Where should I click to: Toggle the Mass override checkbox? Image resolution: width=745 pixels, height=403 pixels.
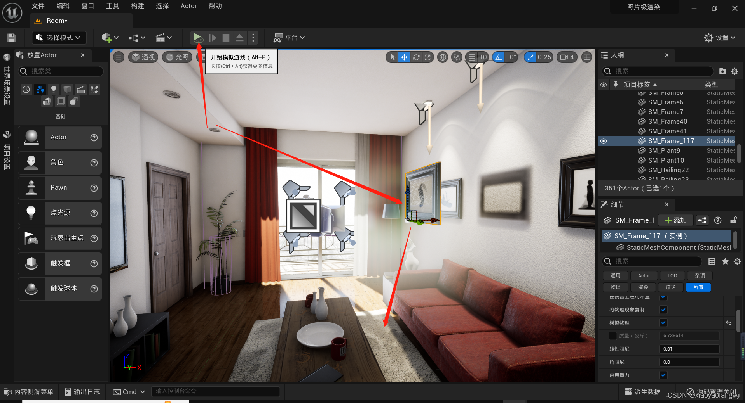click(613, 336)
